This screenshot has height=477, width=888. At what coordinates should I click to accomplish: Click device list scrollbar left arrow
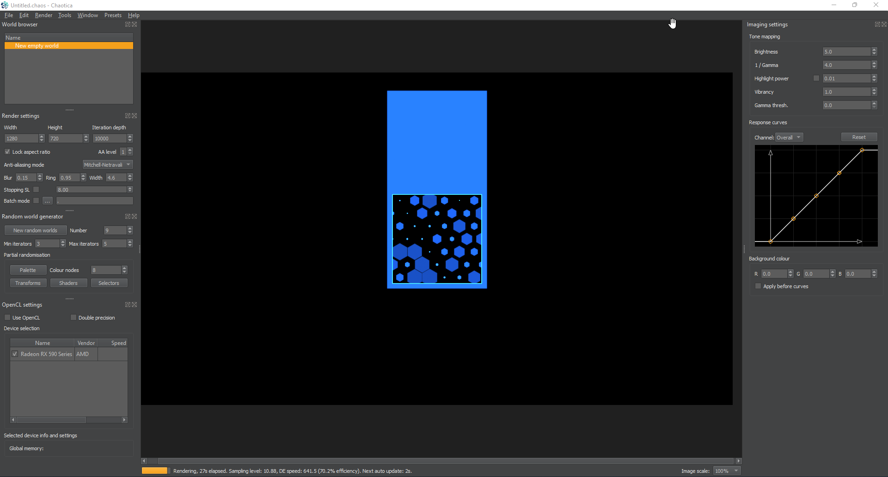13,420
